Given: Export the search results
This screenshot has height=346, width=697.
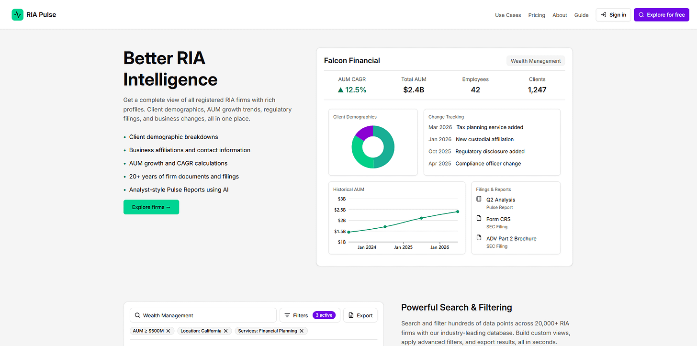Looking at the screenshot, I should [360, 315].
